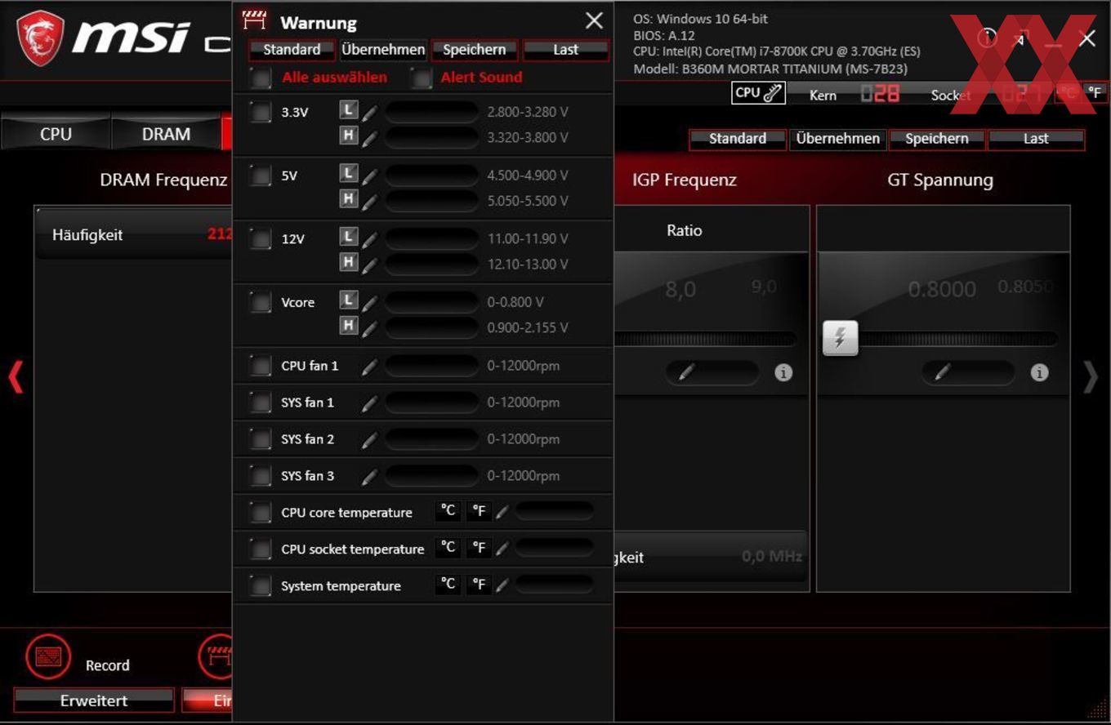Click Speichern button in main window
1111x725 pixels.
(x=936, y=139)
